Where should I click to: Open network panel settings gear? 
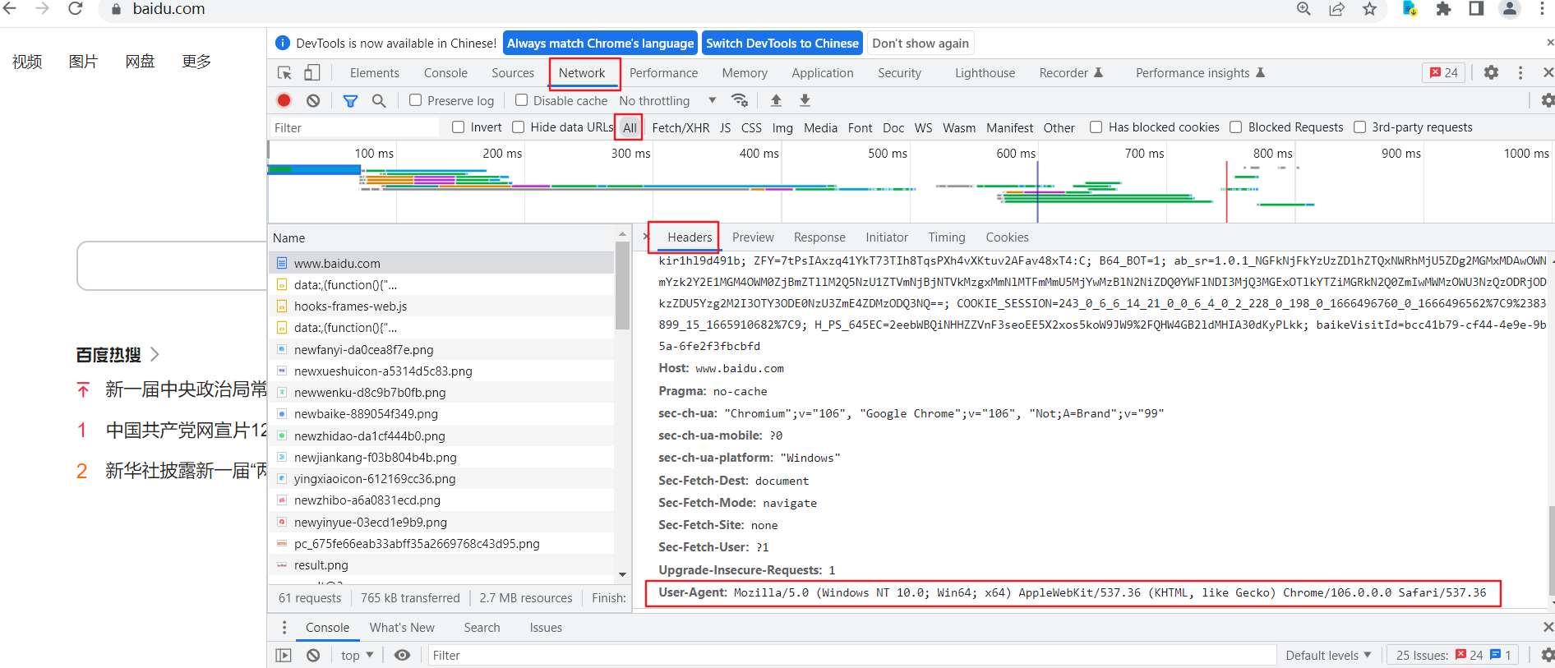coord(1548,100)
